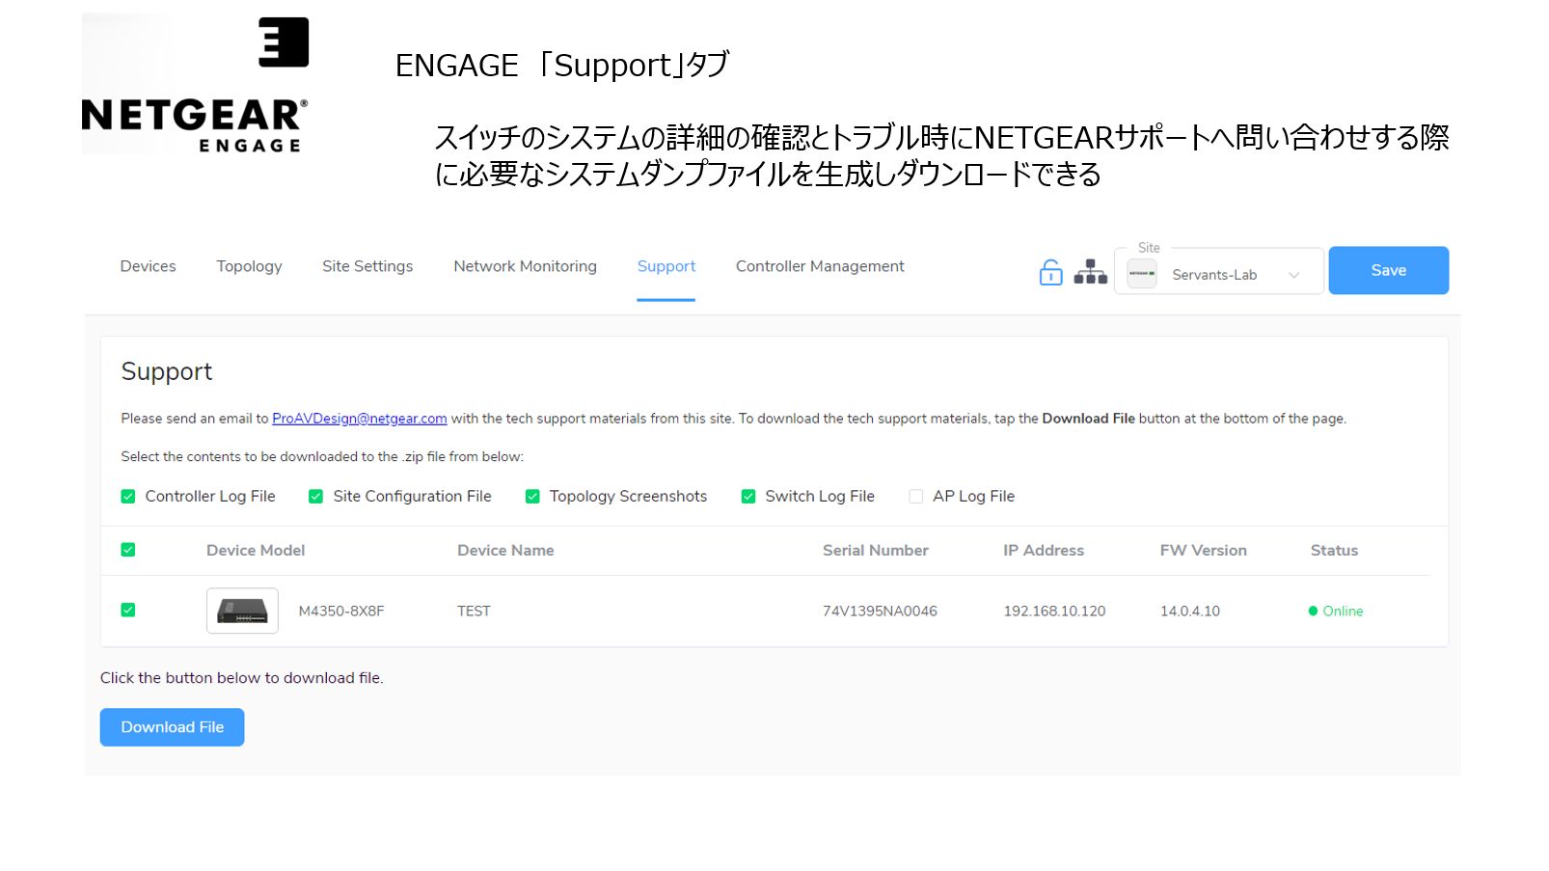Click the Support panel heading
1549x871 pixels.
click(x=167, y=372)
